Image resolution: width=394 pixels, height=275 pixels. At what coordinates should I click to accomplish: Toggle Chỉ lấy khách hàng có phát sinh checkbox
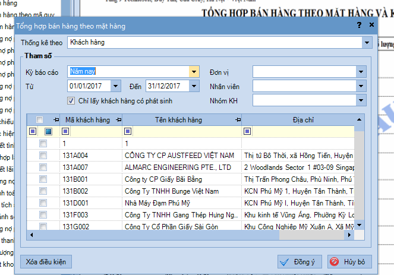pyautogui.click(x=71, y=101)
